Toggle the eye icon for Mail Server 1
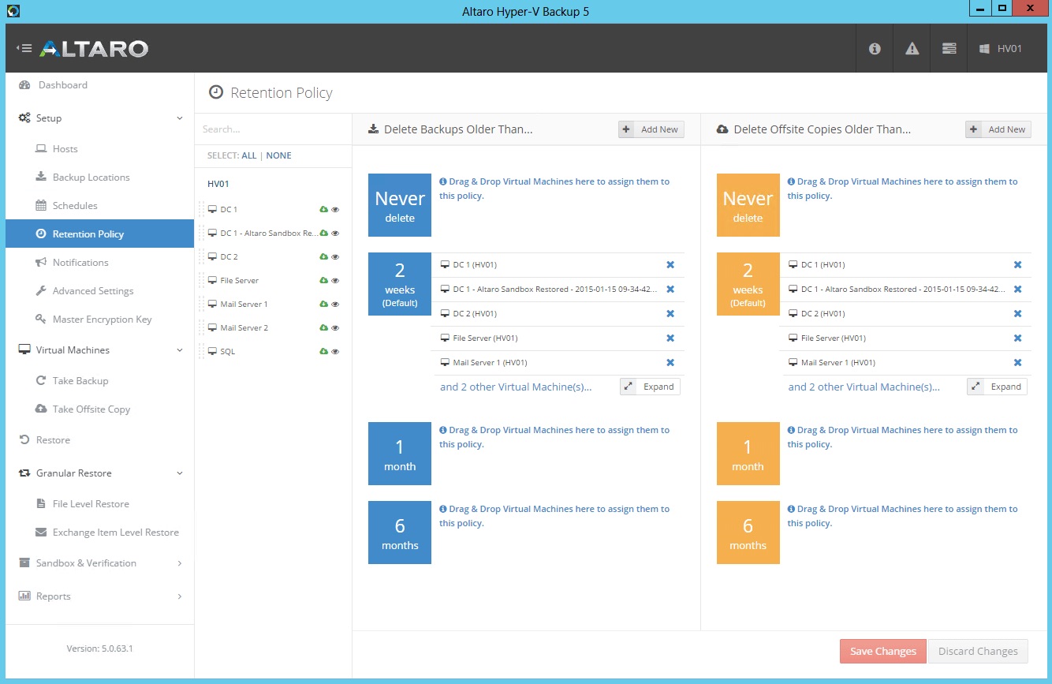The height and width of the screenshot is (684, 1052). tap(335, 305)
